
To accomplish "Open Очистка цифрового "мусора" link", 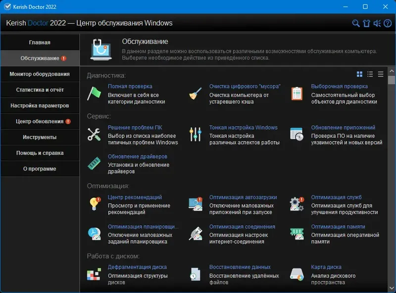I will pyautogui.click(x=245, y=87).
